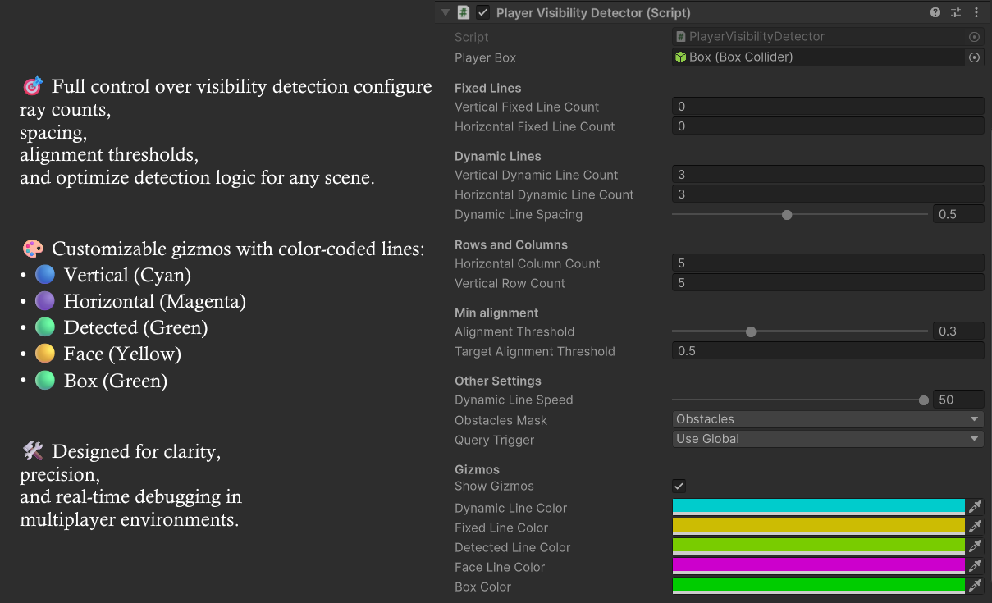This screenshot has width=992, height=603.
Task: Click the PlayerVisibilityDetector script file icon
Action: point(682,36)
